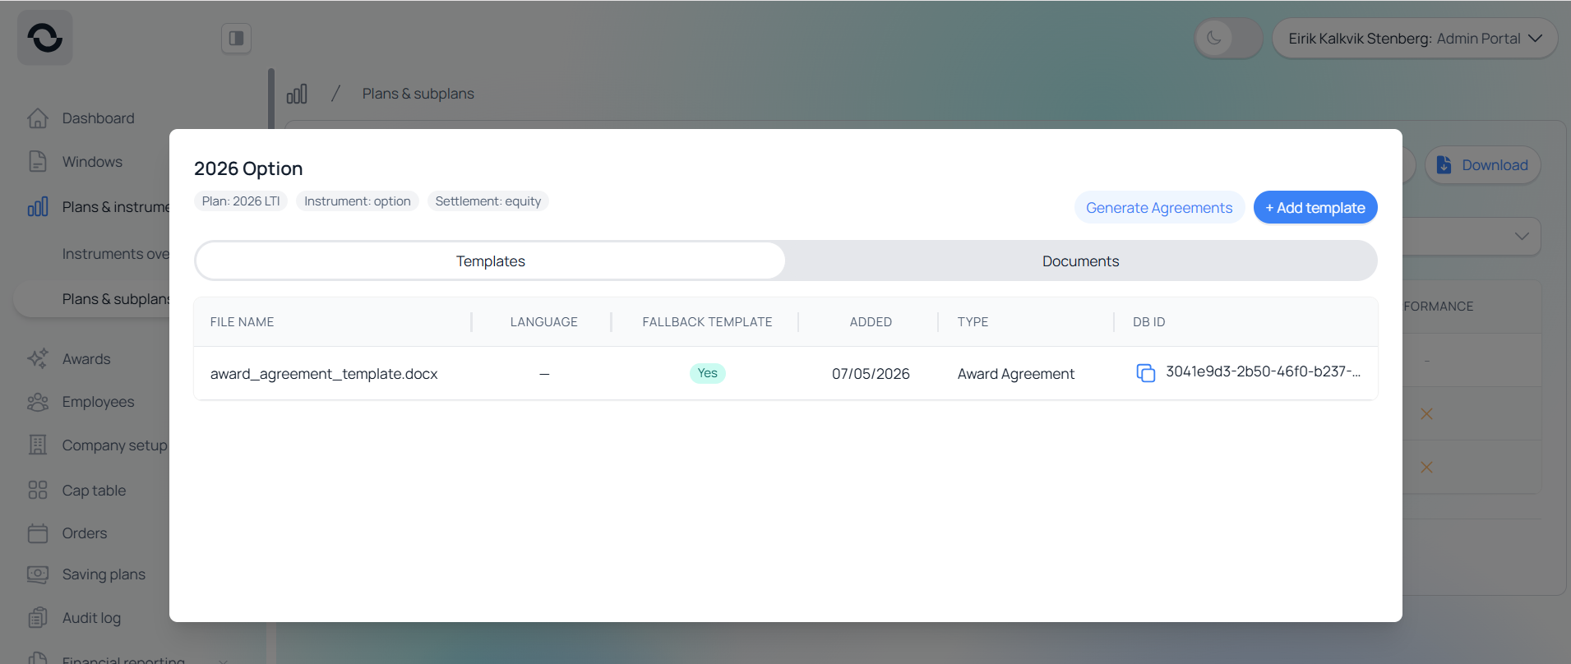Click the Plans & instruments chart icon
Screen dimensions: 1571x664
coord(38,206)
